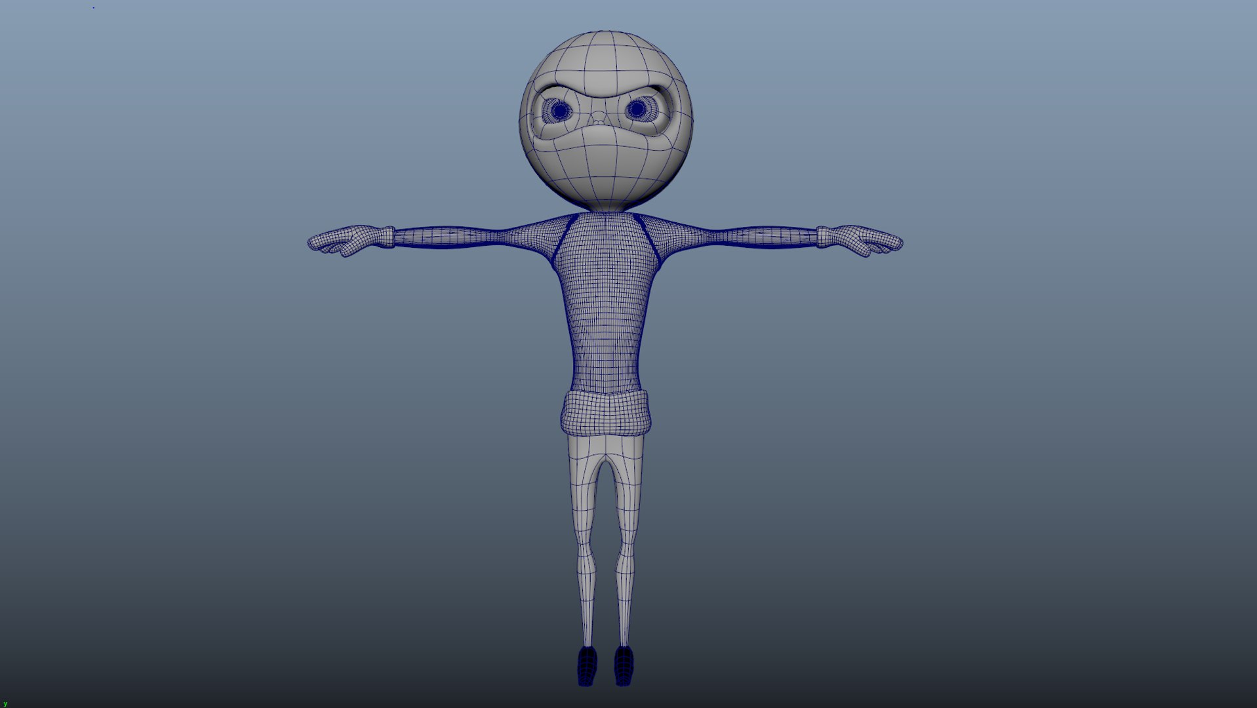Screen dimensions: 1257x708
Task: Click the eye on the viewer's left
Action: (x=559, y=111)
